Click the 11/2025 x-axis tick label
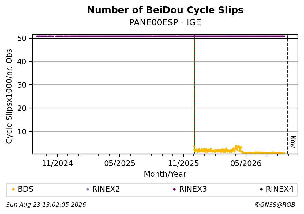Viewport: 304px width, 214px height. tap(183, 163)
